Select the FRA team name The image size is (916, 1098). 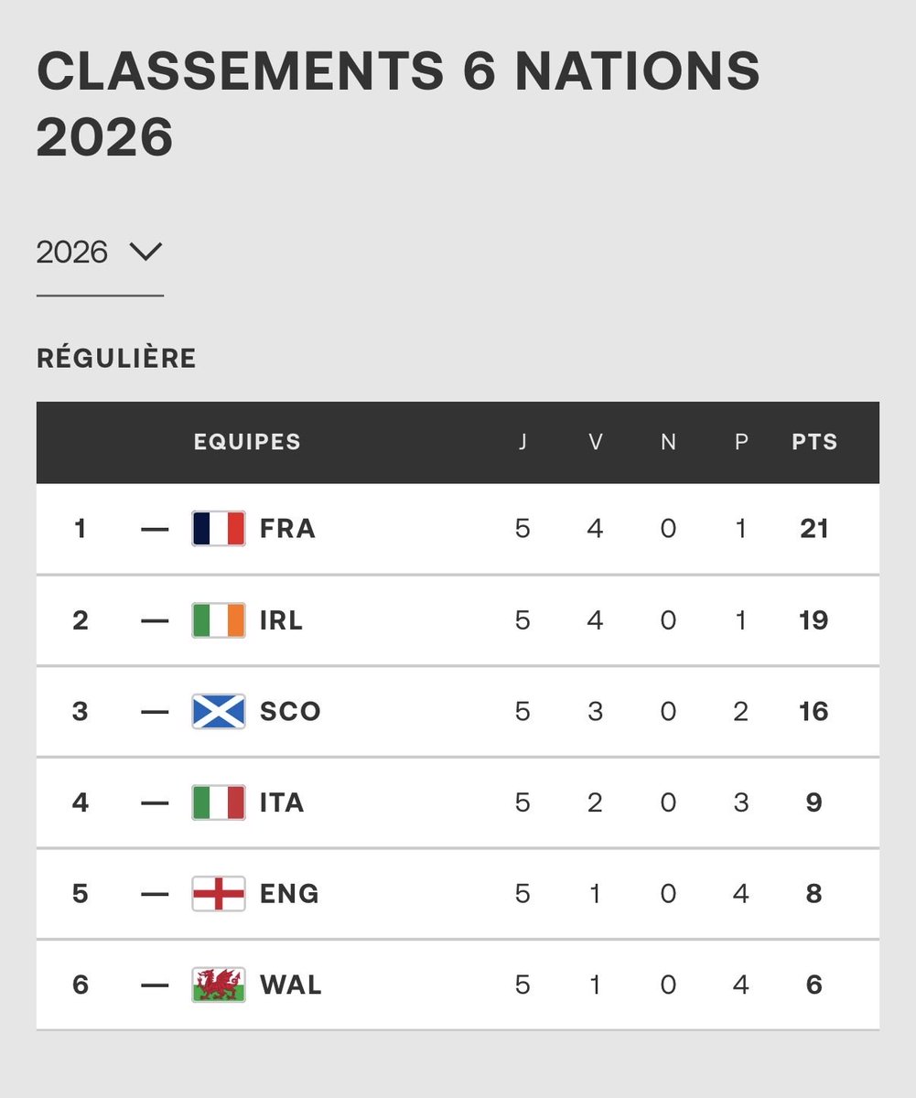[x=287, y=529]
